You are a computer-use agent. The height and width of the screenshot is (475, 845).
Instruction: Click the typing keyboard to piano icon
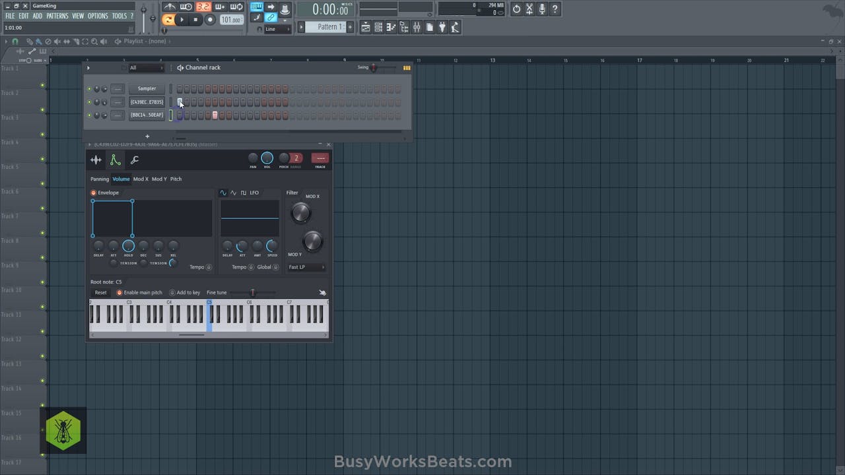(256, 7)
